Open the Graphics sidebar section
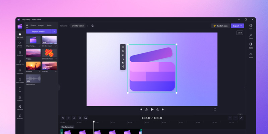This screenshot has width=268, height=134. click(20, 98)
